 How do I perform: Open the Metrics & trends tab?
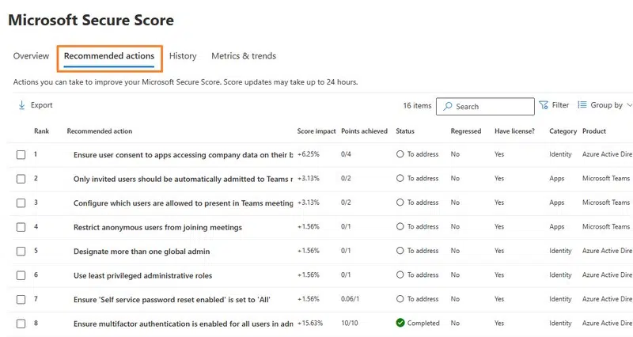point(244,56)
